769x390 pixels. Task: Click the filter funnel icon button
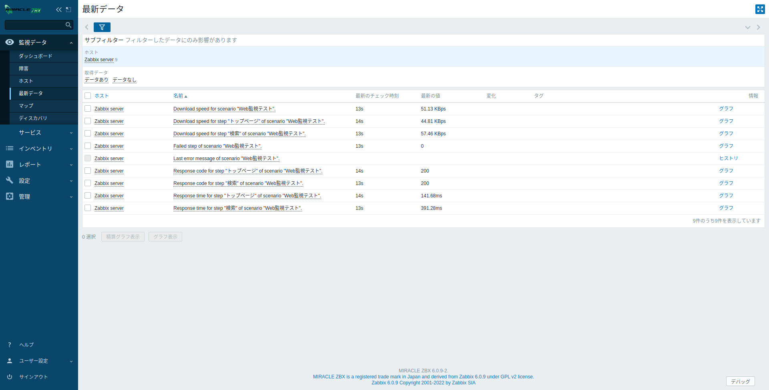(x=102, y=27)
